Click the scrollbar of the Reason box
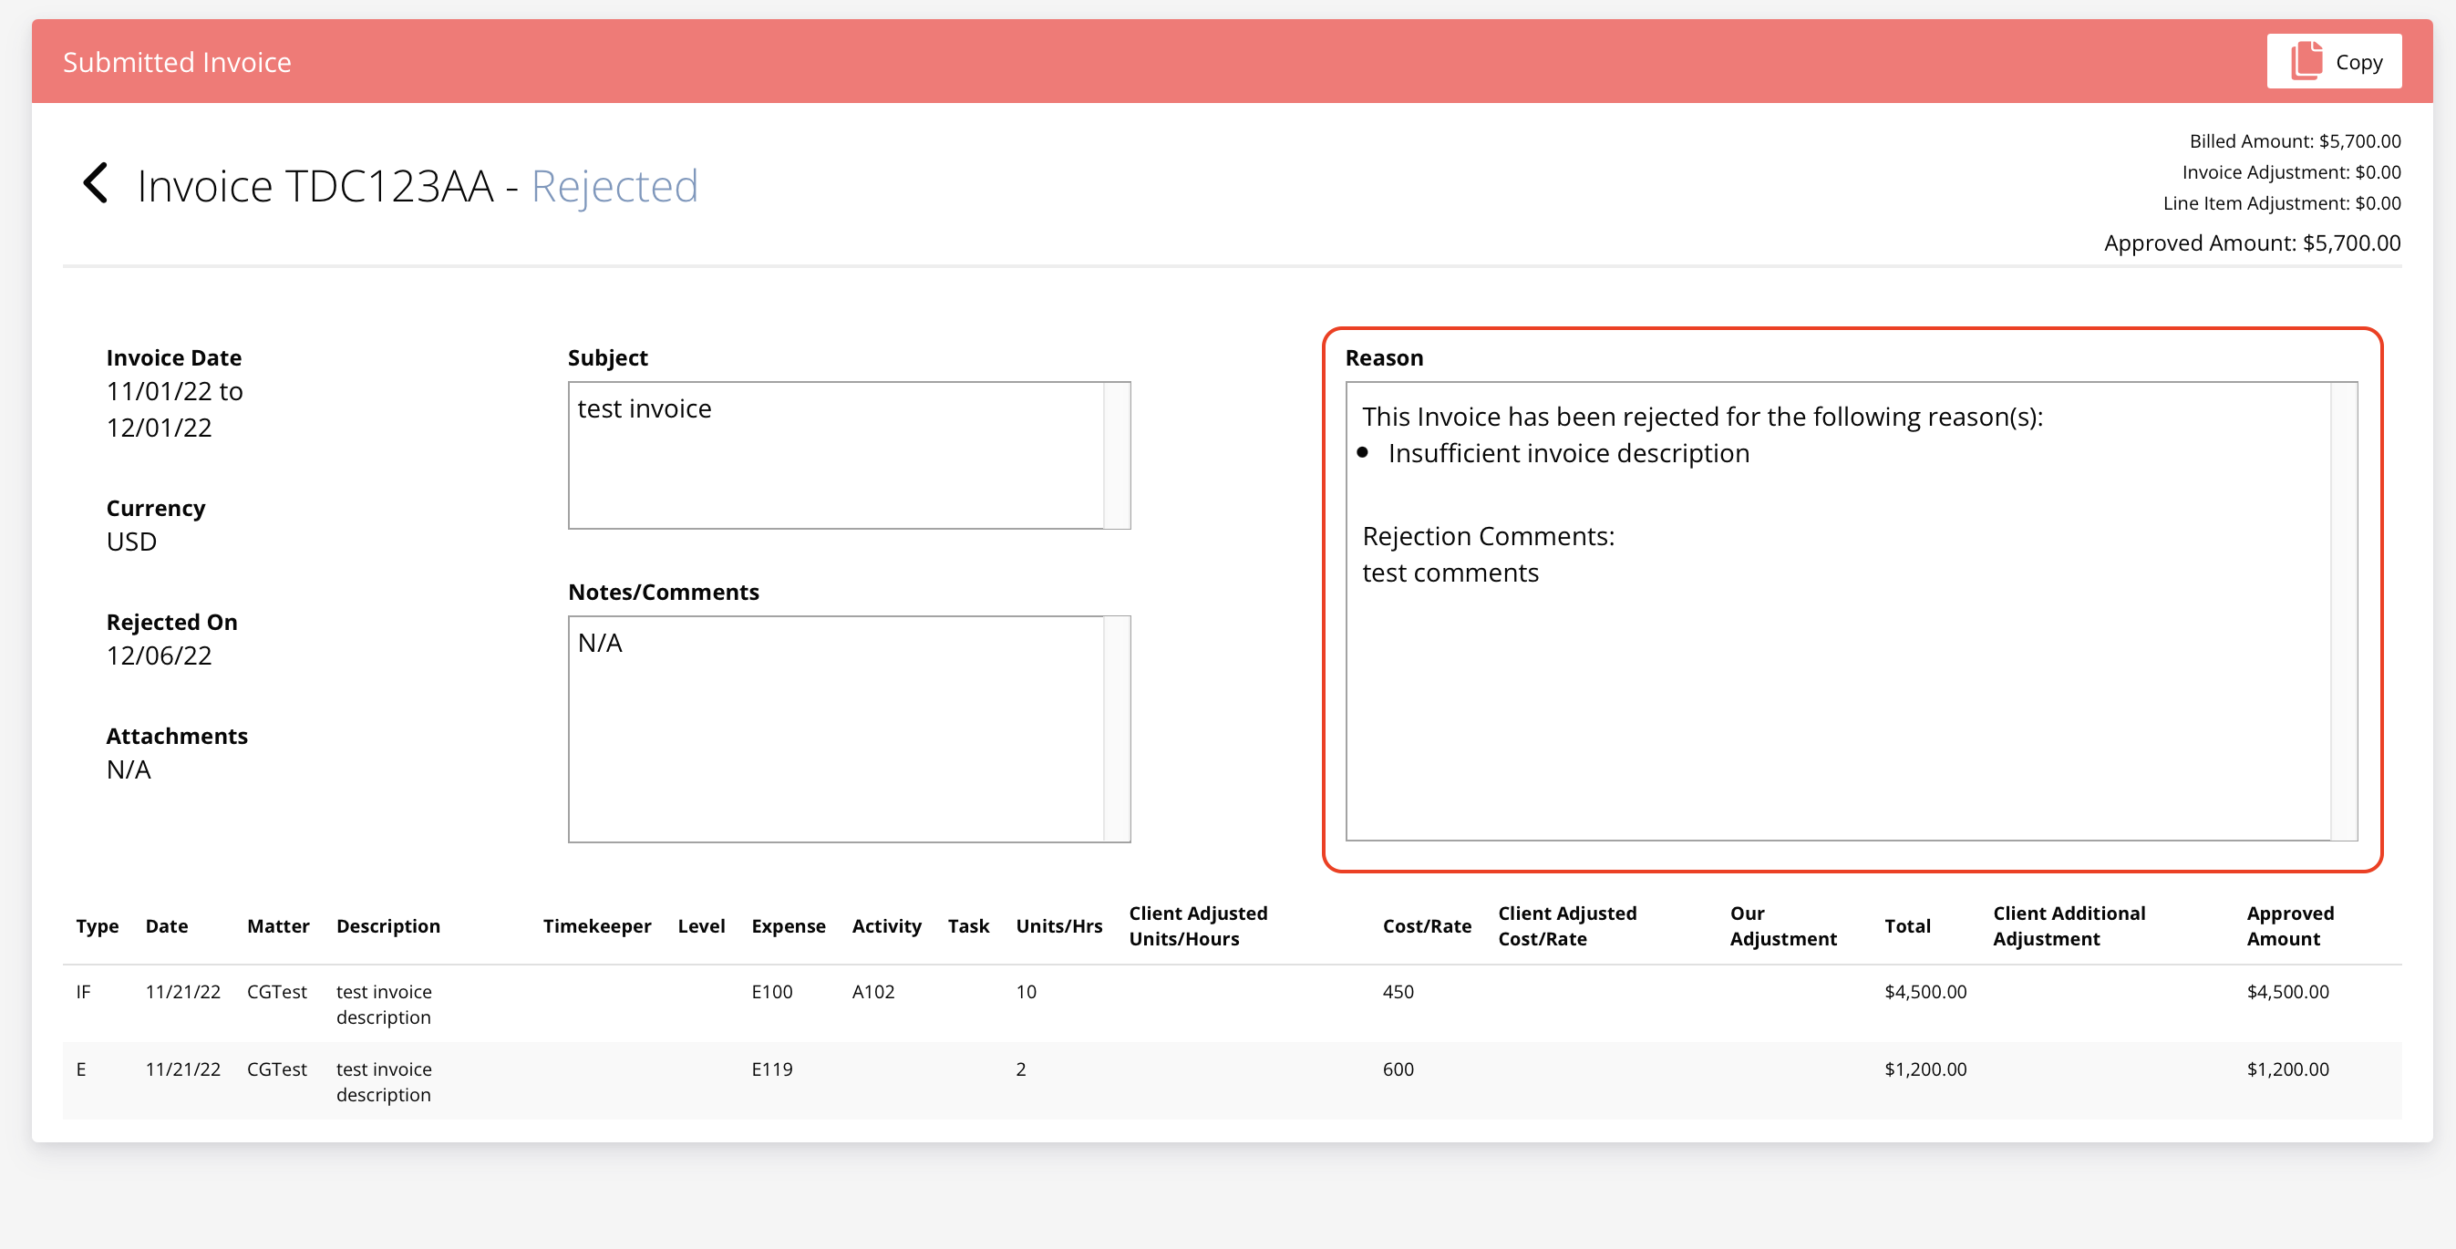2456x1249 pixels. [2345, 611]
